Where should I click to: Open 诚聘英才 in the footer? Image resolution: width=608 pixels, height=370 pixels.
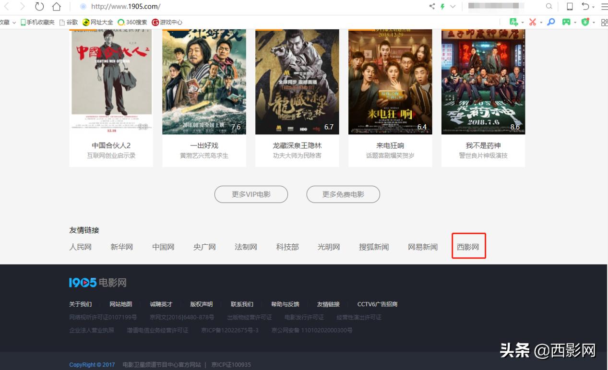[161, 304]
